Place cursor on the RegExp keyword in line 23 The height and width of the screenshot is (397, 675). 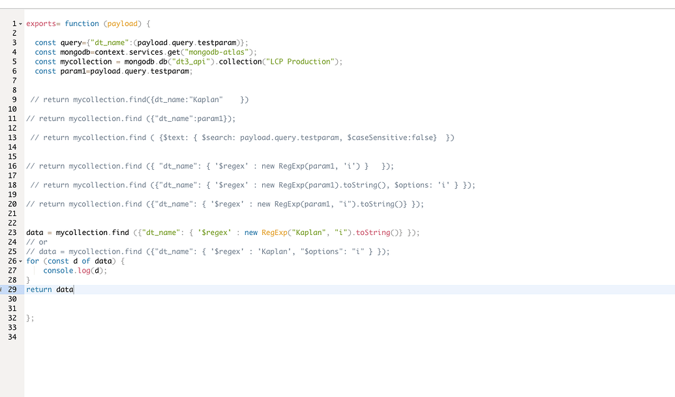coord(273,232)
